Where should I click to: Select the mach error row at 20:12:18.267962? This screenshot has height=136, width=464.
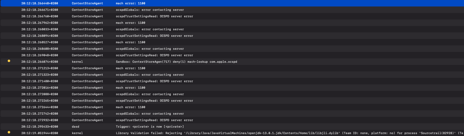pyautogui.click(x=232, y=23)
